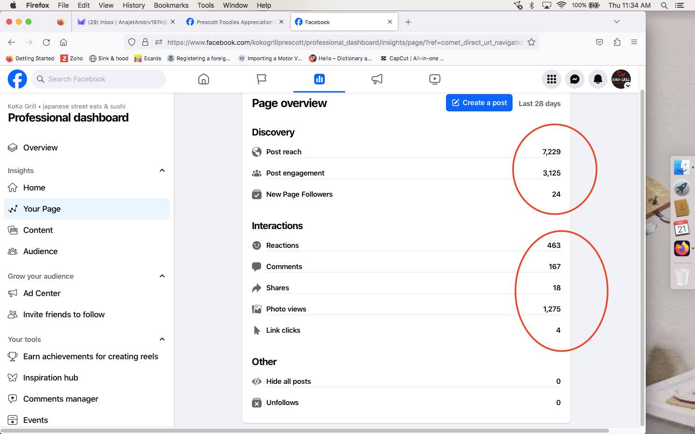Collapse the Grow your audience section
The image size is (695, 434).
pos(162,276)
